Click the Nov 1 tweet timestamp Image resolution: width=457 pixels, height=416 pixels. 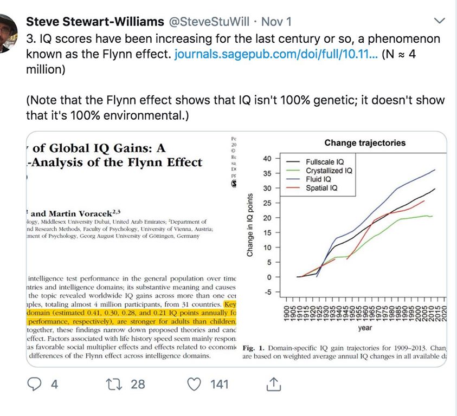(276, 22)
